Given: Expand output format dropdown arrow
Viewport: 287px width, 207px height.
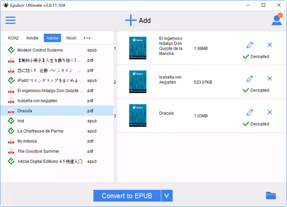Looking at the screenshot, I should (167, 196).
